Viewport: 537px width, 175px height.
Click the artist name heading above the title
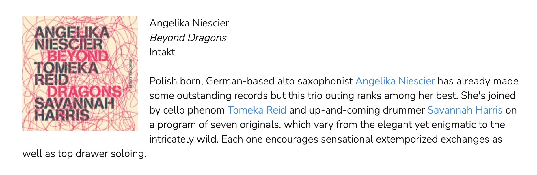click(x=189, y=23)
